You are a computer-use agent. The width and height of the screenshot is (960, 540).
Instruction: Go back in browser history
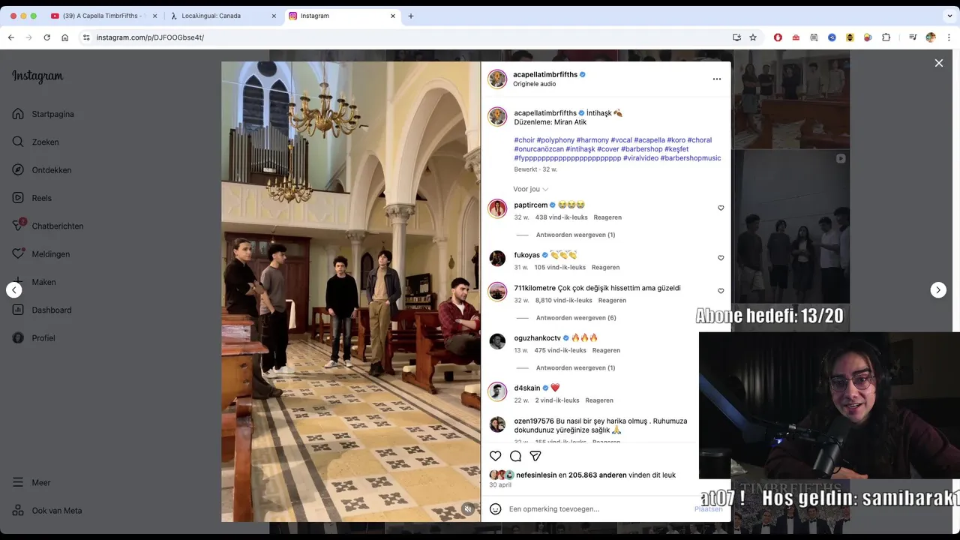tap(11, 37)
